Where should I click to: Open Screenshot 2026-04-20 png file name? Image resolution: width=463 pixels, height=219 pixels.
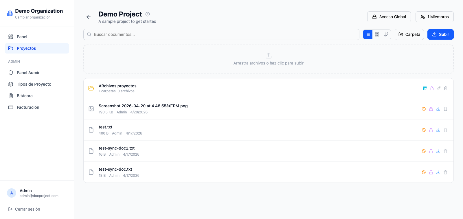[x=143, y=106]
